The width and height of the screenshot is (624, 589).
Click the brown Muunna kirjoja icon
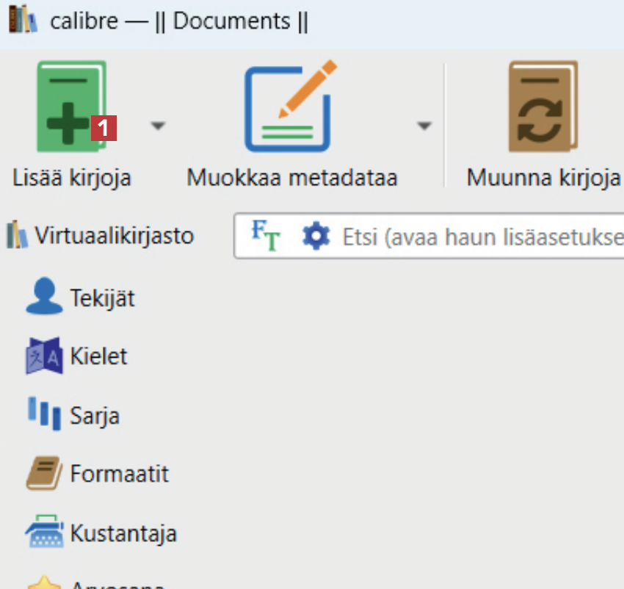point(543,106)
